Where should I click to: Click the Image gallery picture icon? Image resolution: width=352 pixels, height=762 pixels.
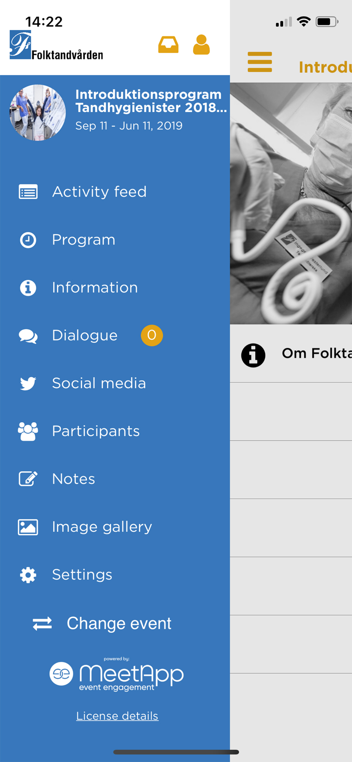(x=28, y=527)
